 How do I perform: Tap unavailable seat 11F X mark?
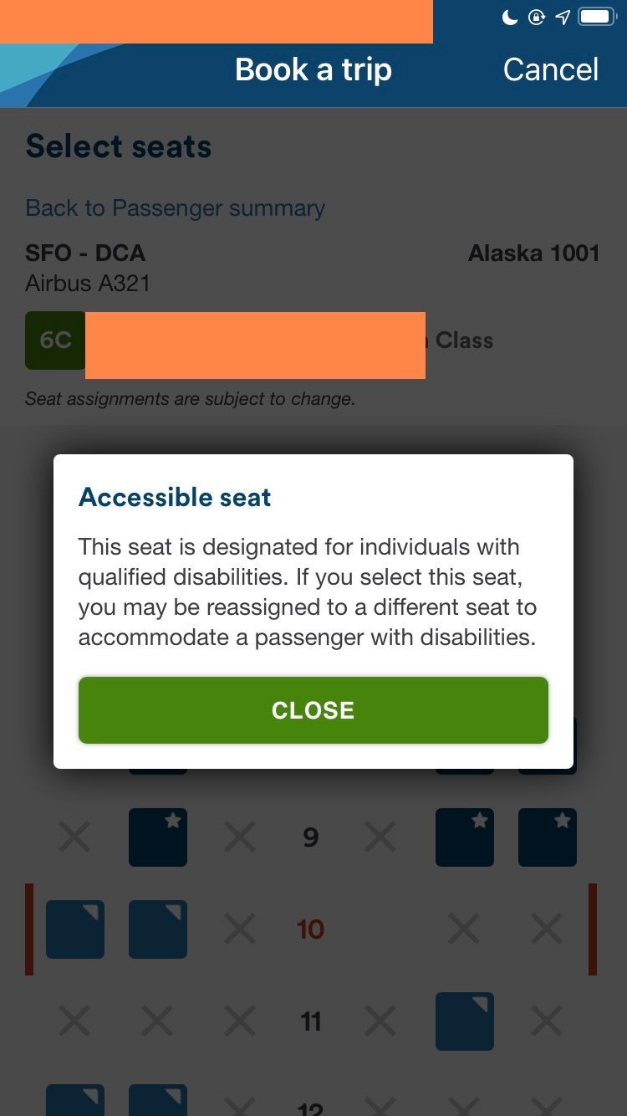547,1021
